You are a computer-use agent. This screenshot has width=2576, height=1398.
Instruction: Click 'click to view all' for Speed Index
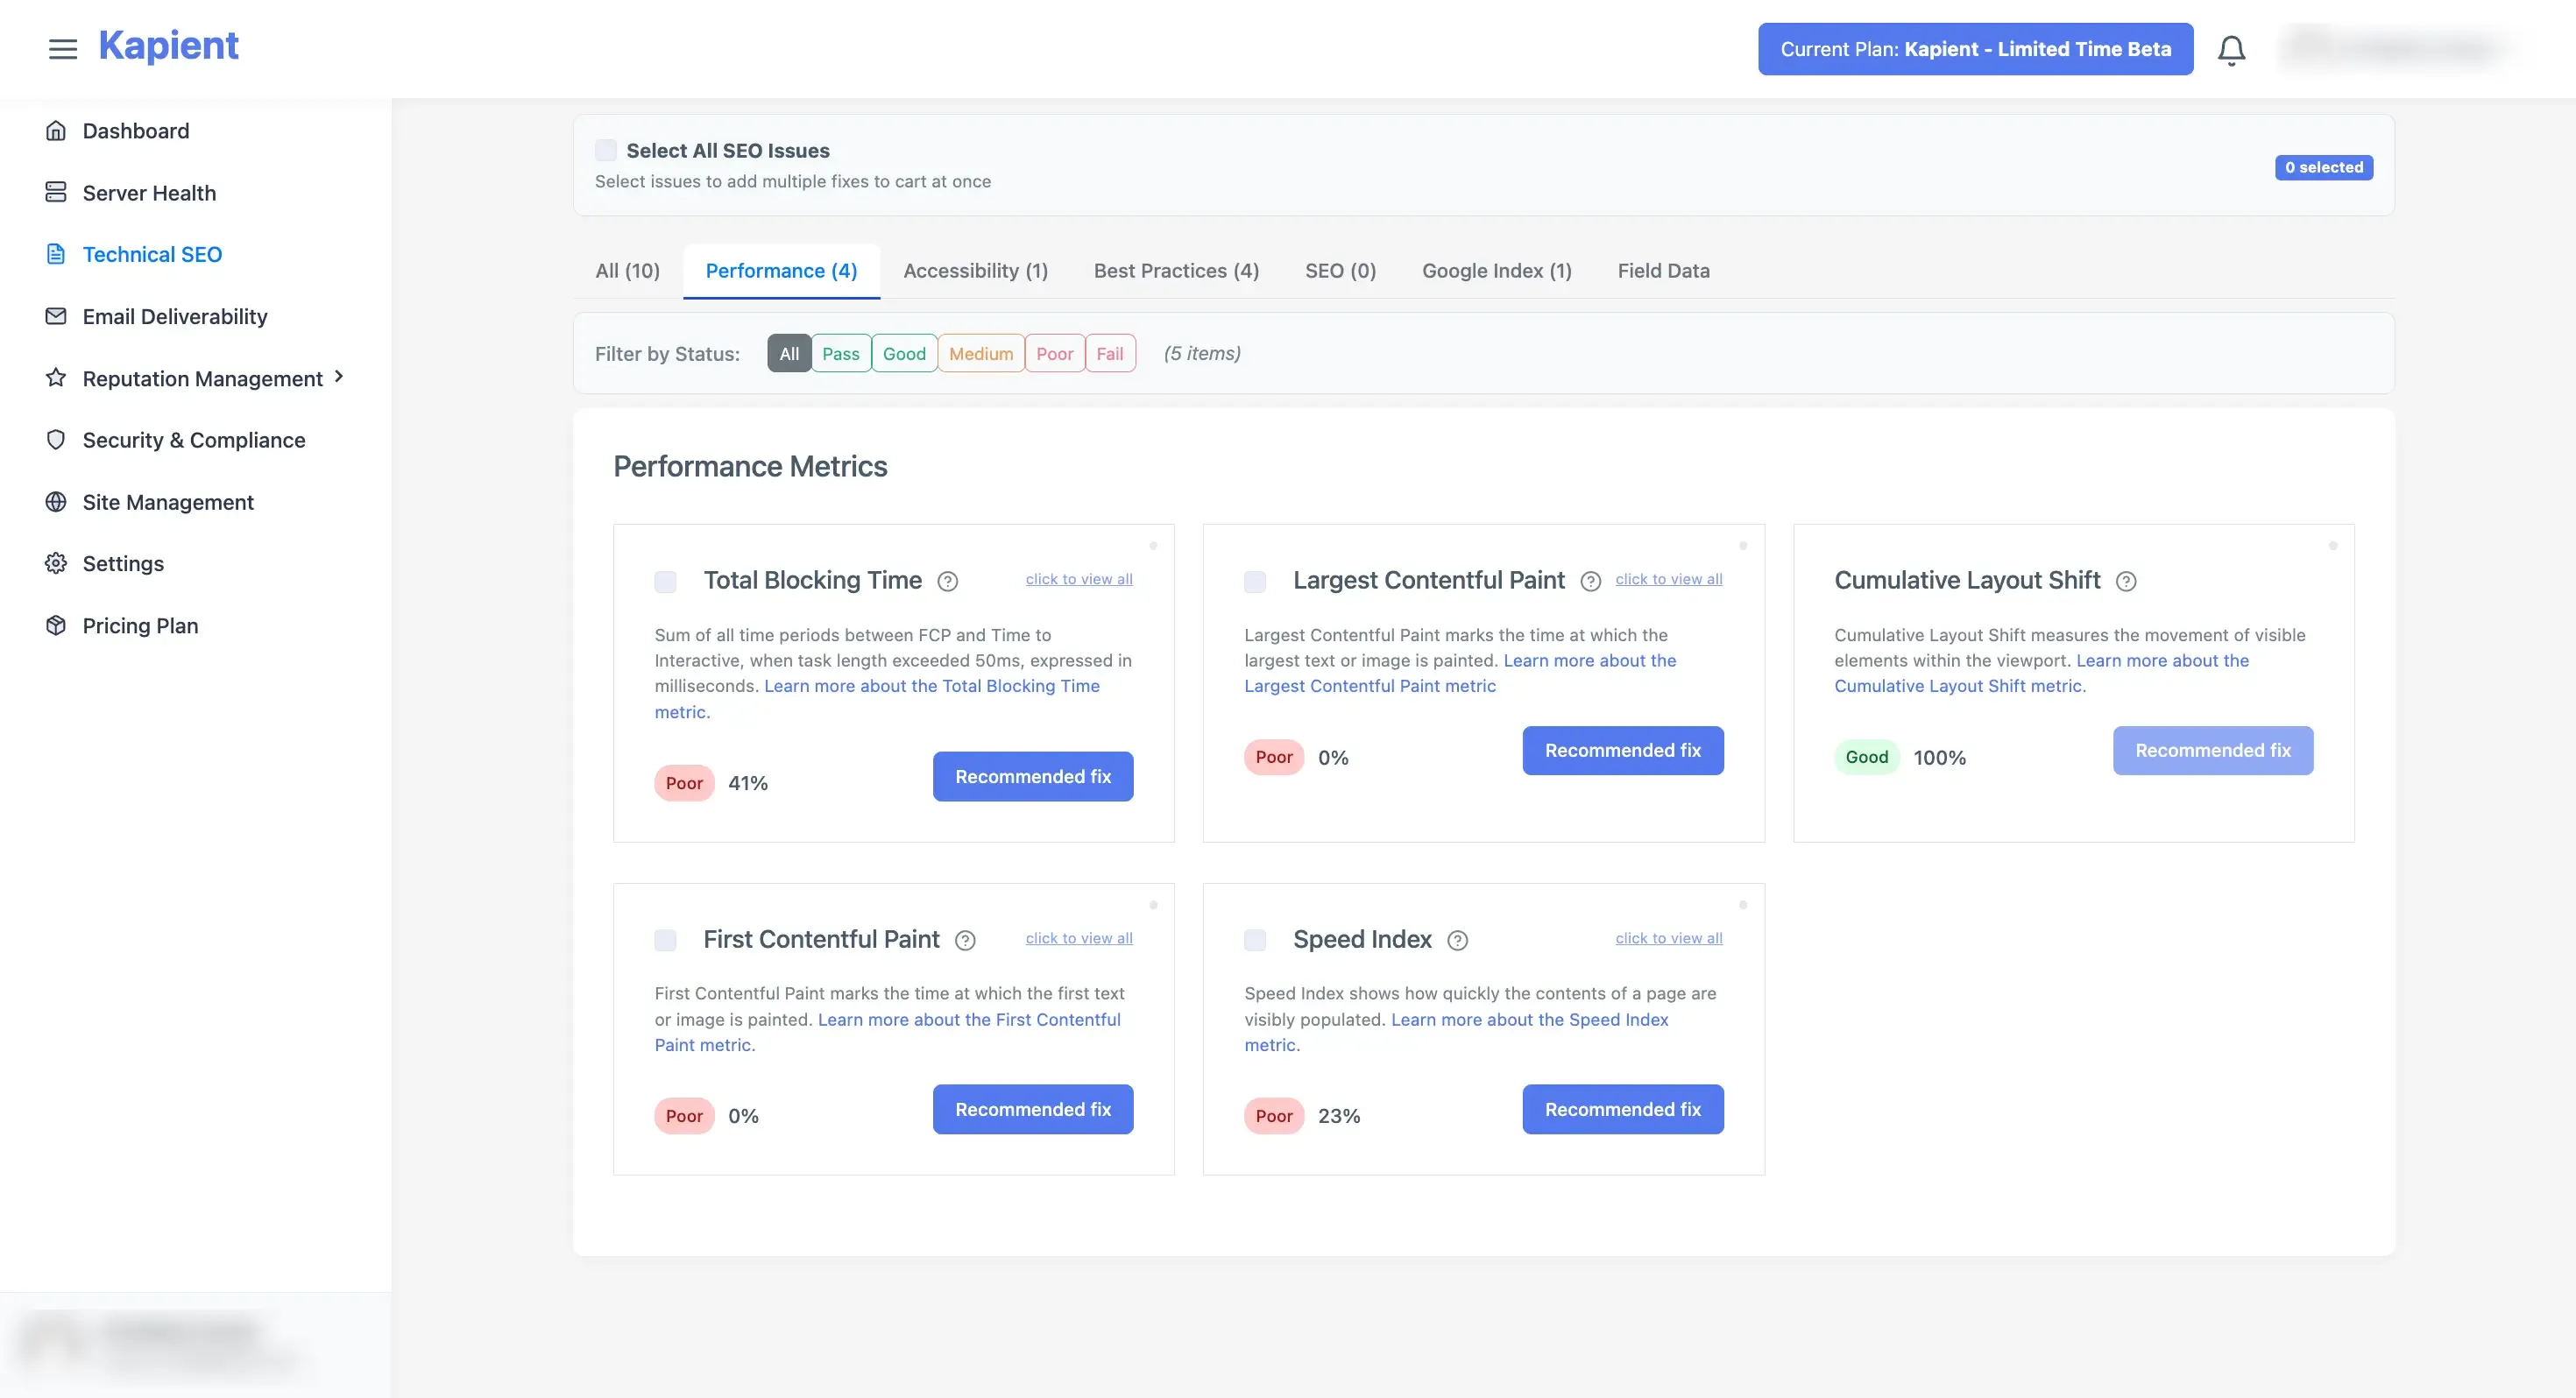click(1668, 938)
